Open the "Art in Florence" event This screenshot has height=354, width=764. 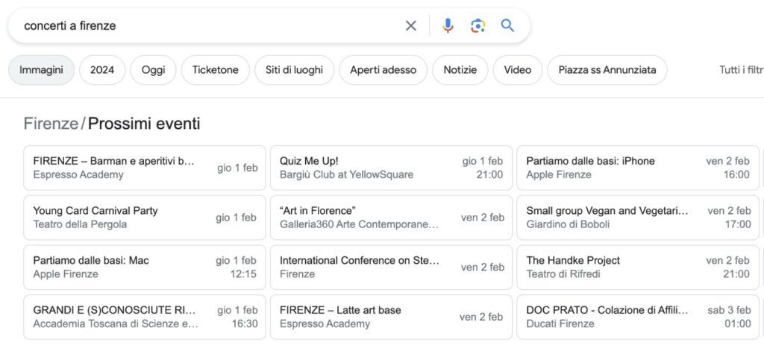pos(391,218)
